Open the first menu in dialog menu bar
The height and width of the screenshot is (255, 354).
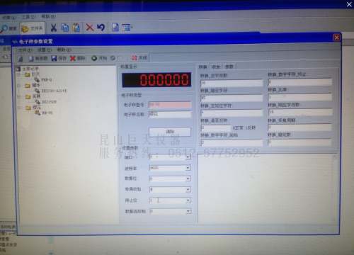coord(25,50)
